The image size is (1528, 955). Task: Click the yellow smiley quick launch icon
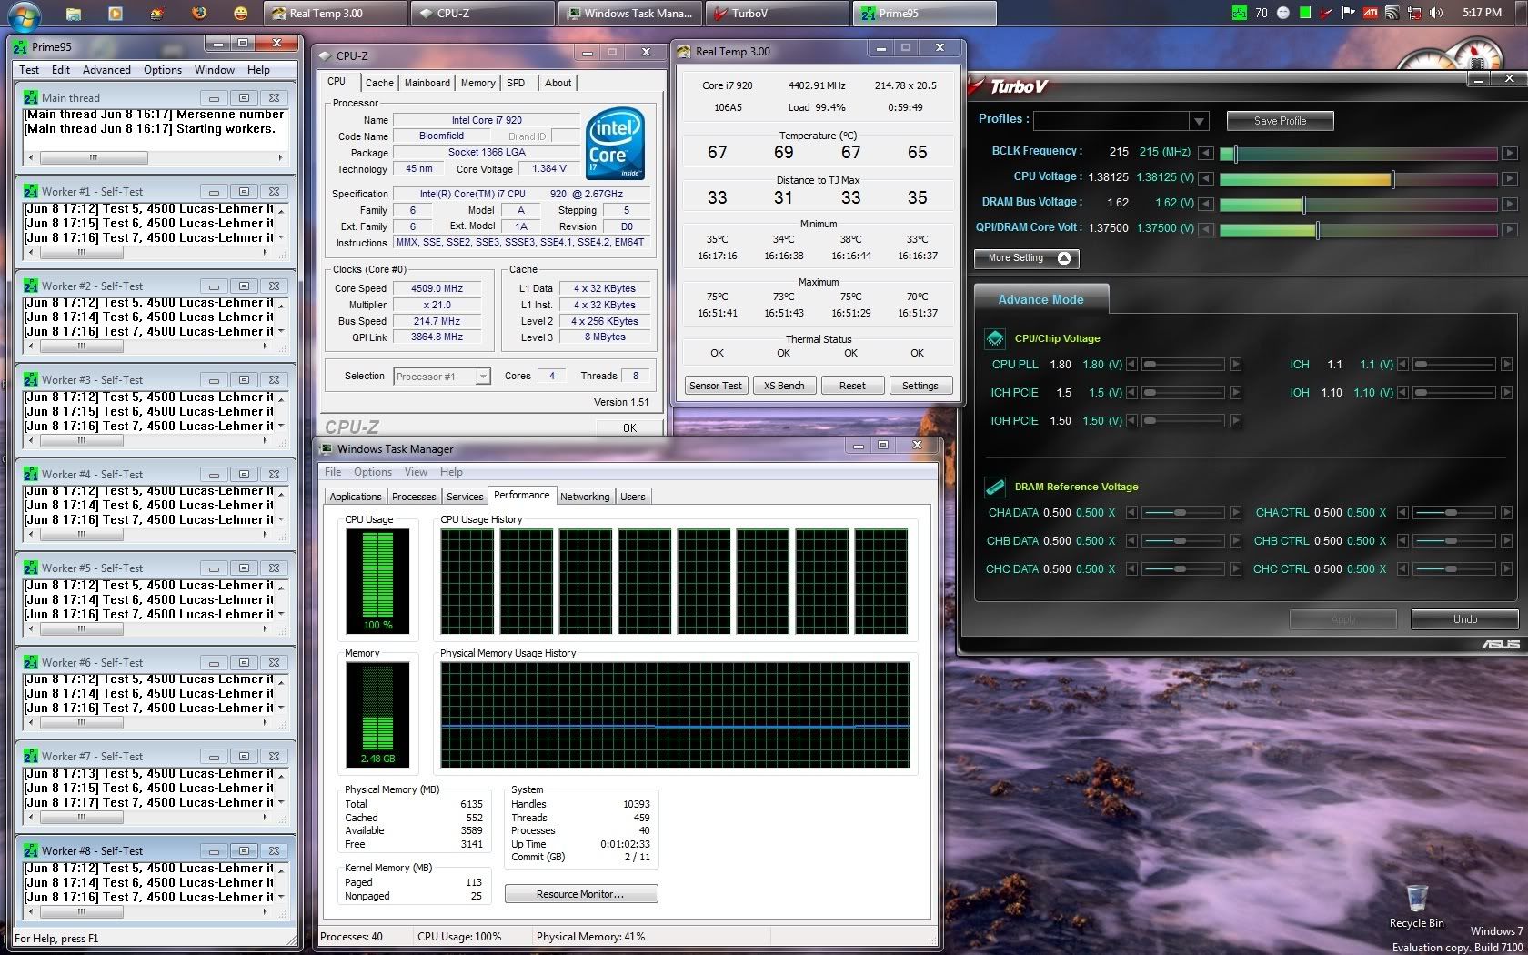pos(241,13)
